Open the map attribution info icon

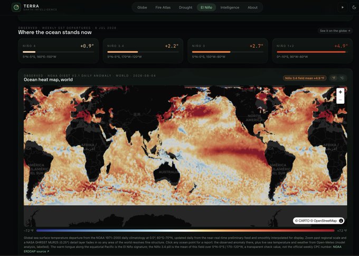pyautogui.click(x=341, y=221)
